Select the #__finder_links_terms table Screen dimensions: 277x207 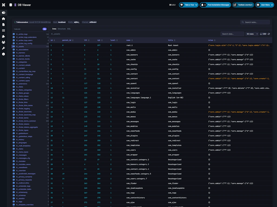tap(30, 105)
